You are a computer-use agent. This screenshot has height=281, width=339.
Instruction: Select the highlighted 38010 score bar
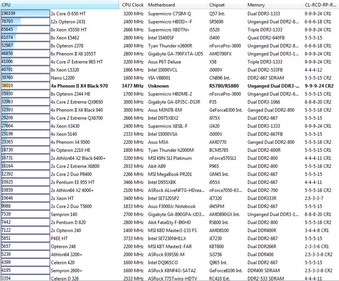coord(25,86)
